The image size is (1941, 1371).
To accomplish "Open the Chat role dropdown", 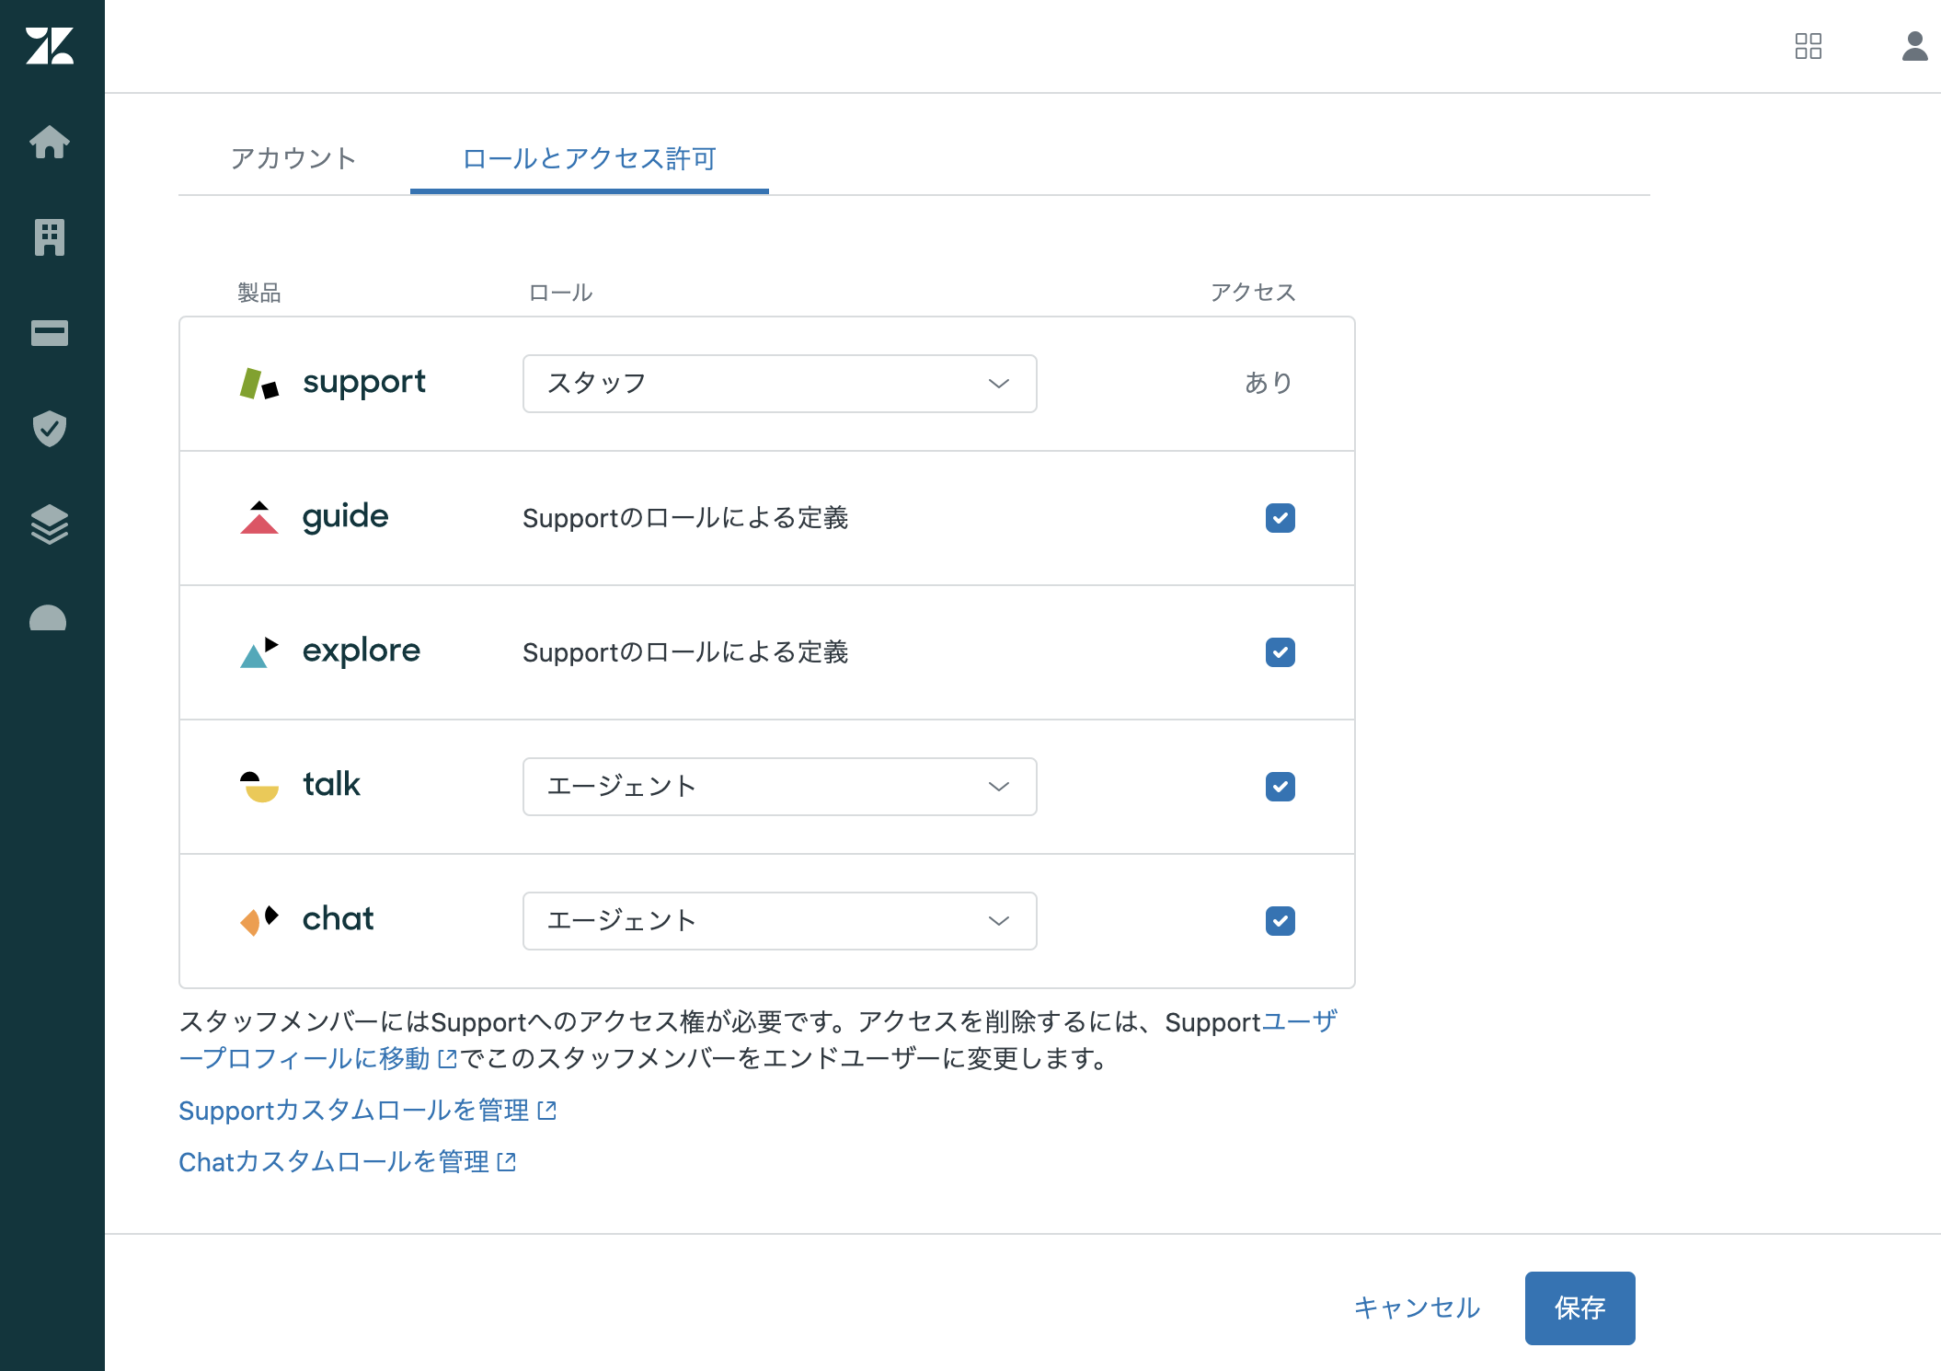I will tap(780, 921).
